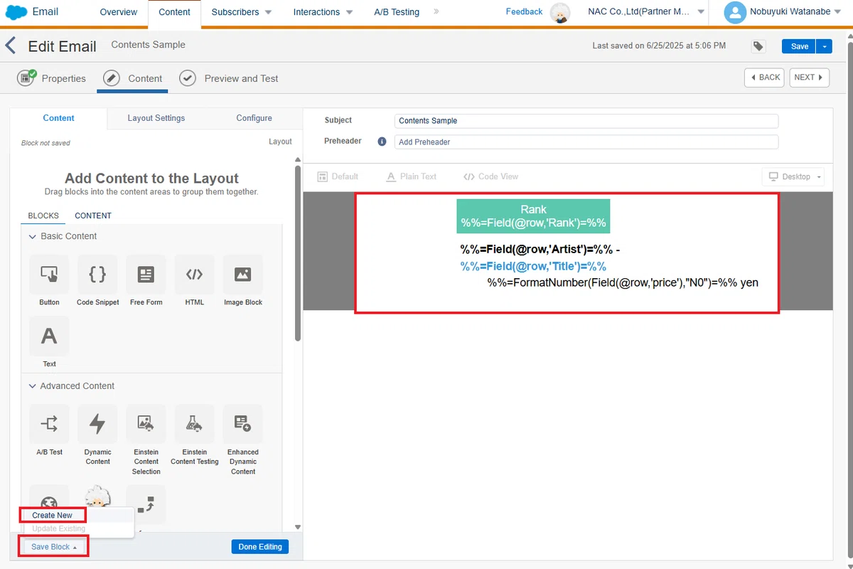Open the Content navigation tab
Image resolution: width=853 pixels, height=569 pixels.
coord(174,12)
